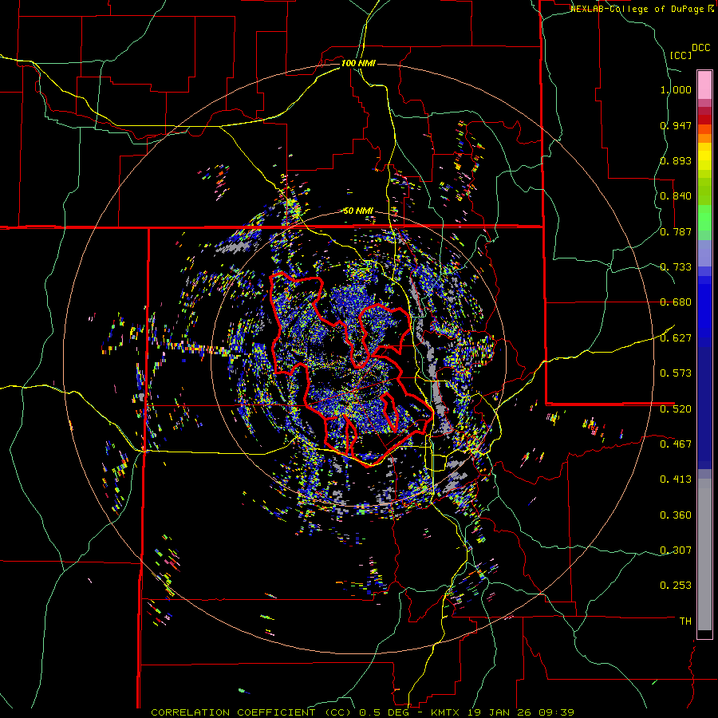Pick the orange color bar segment
Image resolution: width=718 pixels, height=718 pixels.
click(x=704, y=138)
